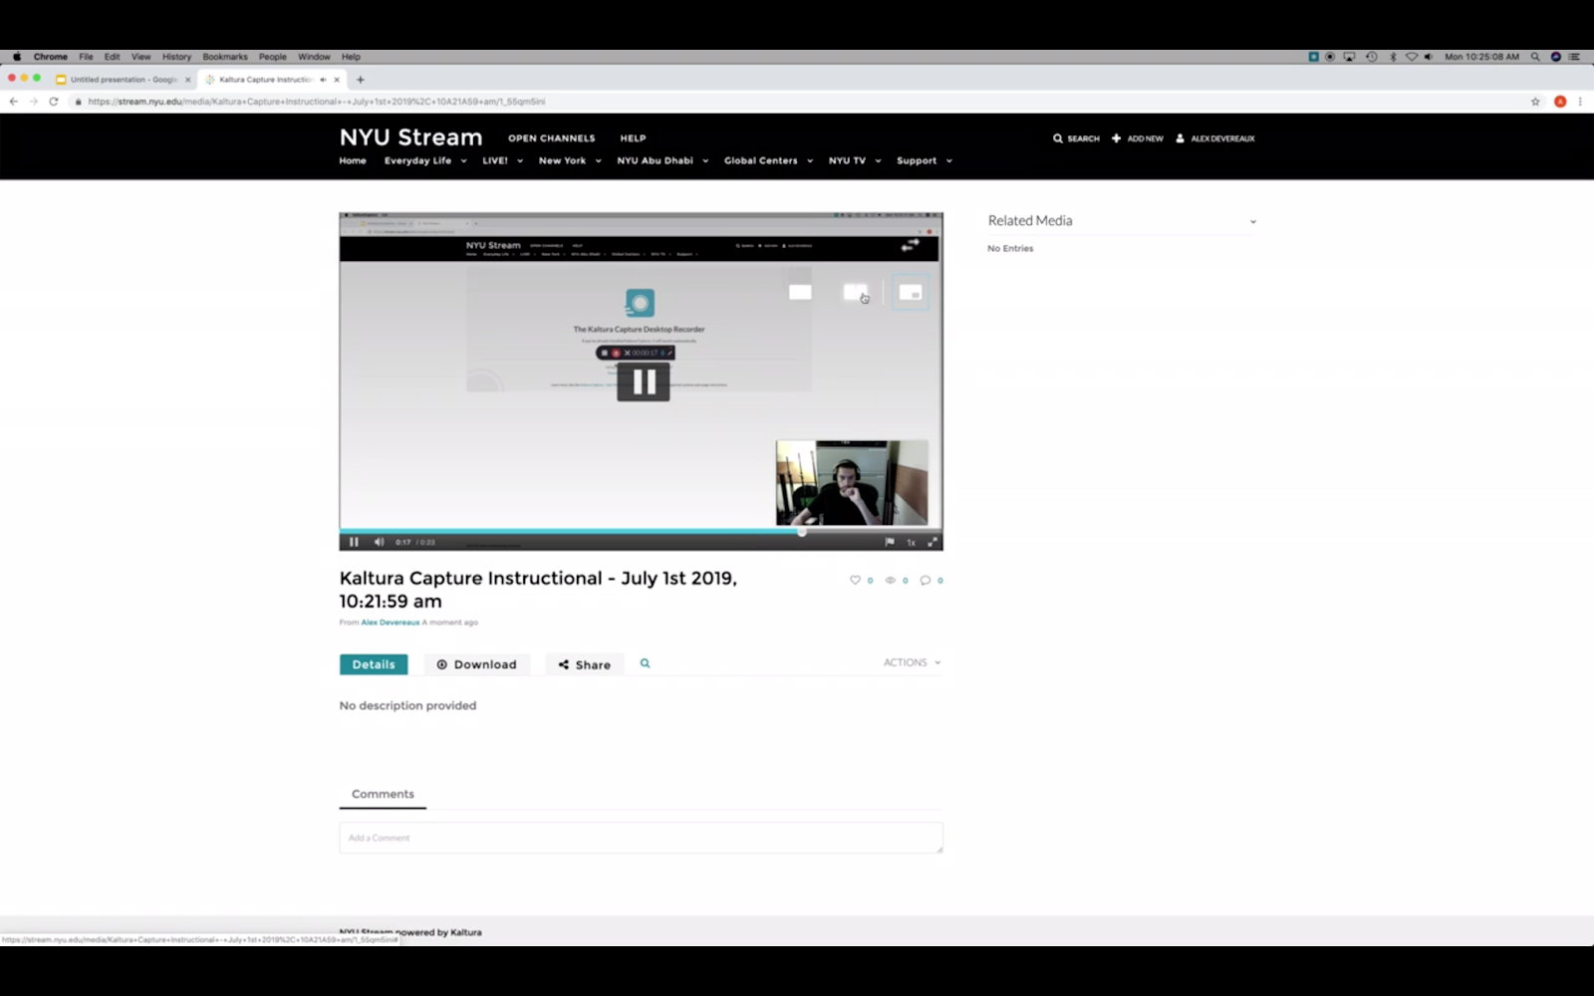Expand the NYU TV menu
Image resolution: width=1594 pixels, height=996 pixels.
tap(855, 160)
